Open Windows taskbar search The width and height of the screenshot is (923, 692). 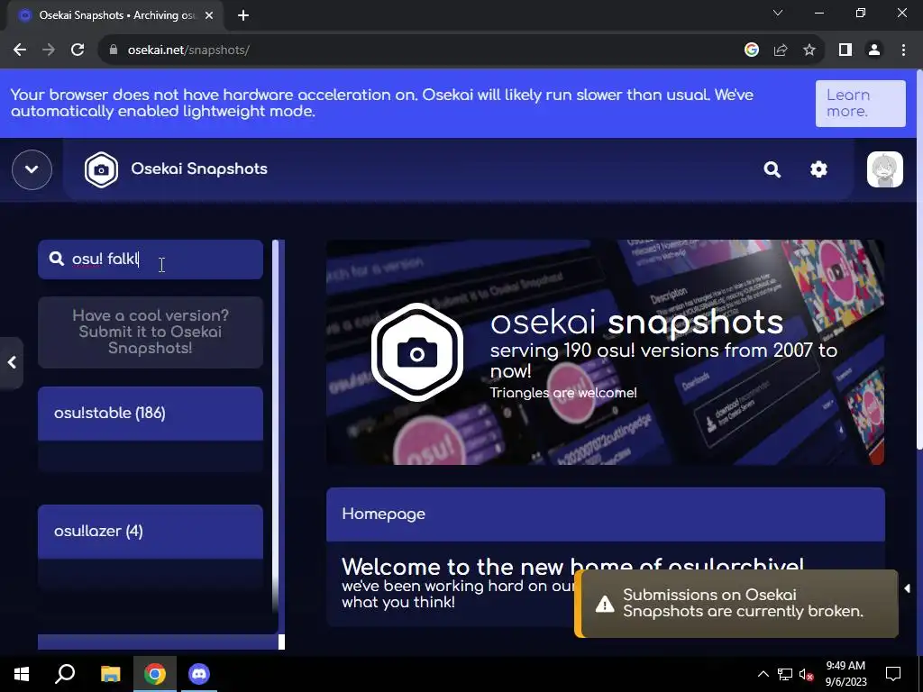(65, 674)
